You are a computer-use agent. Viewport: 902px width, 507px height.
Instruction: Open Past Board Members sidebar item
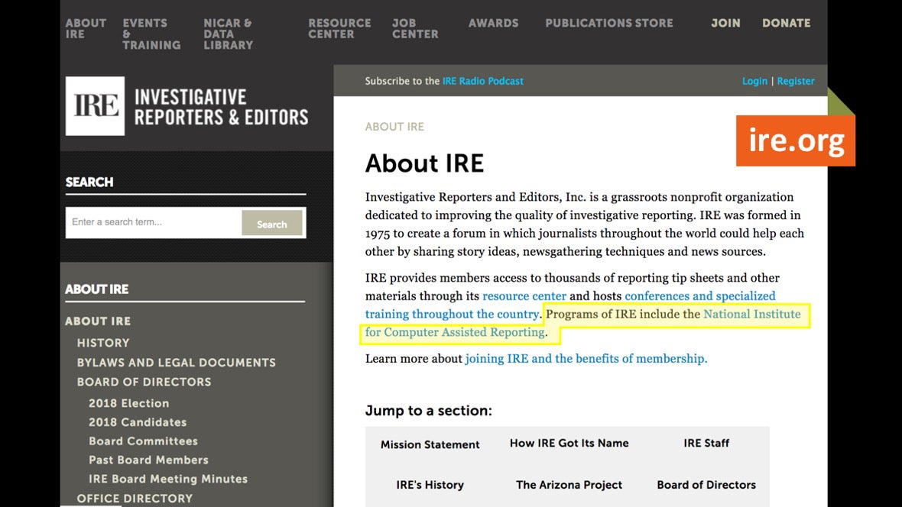point(148,460)
